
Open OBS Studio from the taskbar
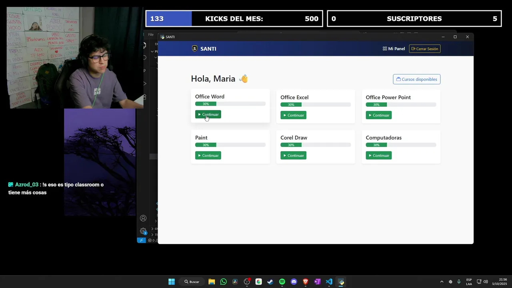247,282
